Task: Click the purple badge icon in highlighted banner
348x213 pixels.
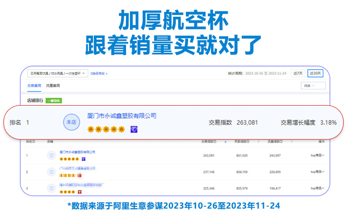Action: pos(134,129)
